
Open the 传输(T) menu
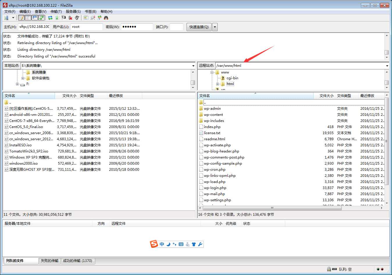[56, 12]
